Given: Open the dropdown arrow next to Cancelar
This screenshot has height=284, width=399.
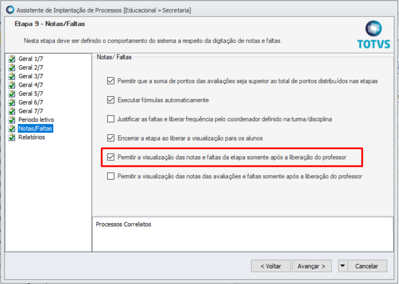Looking at the screenshot, I should (x=343, y=266).
